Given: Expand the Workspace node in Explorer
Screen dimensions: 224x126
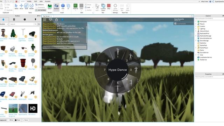Looking at the screenshot, I should click(x=196, y=22).
